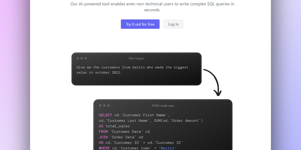Click the SELECT keyword in the SQL code
The image size is (301, 150).
point(105,115)
